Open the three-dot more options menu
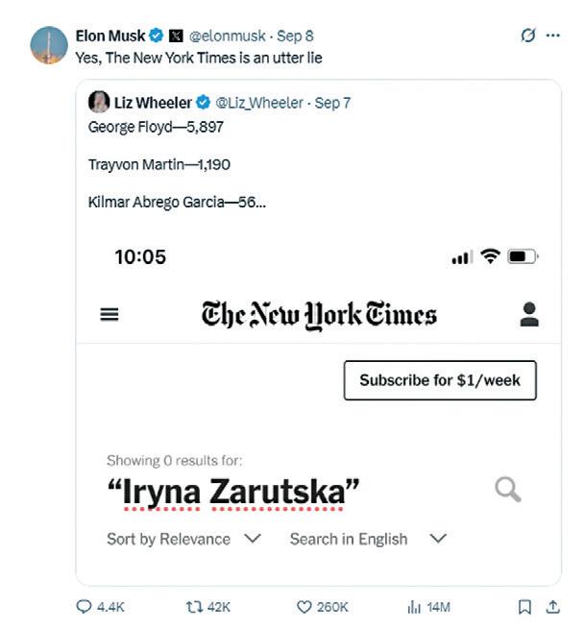 [552, 36]
